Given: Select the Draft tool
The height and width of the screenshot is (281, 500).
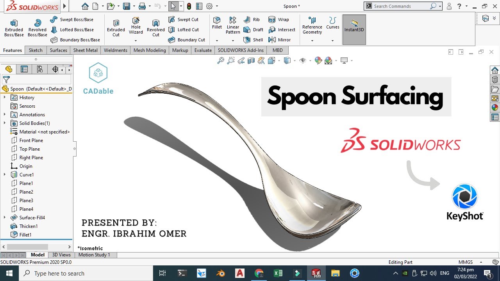Looking at the screenshot, I should click(x=253, y=30).
